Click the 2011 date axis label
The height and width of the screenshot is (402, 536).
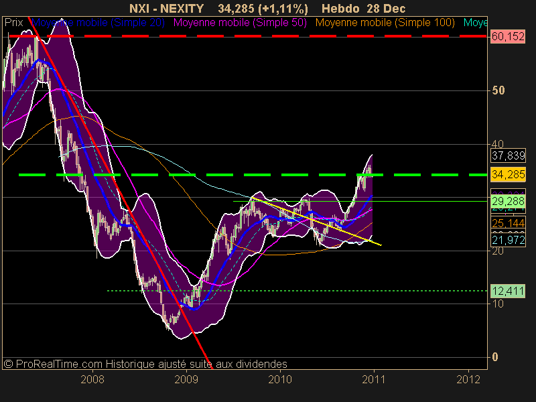click(x=373, y=379)
